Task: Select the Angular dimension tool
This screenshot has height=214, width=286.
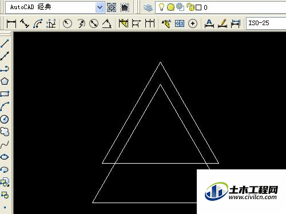Action: [x=107, y=23]
